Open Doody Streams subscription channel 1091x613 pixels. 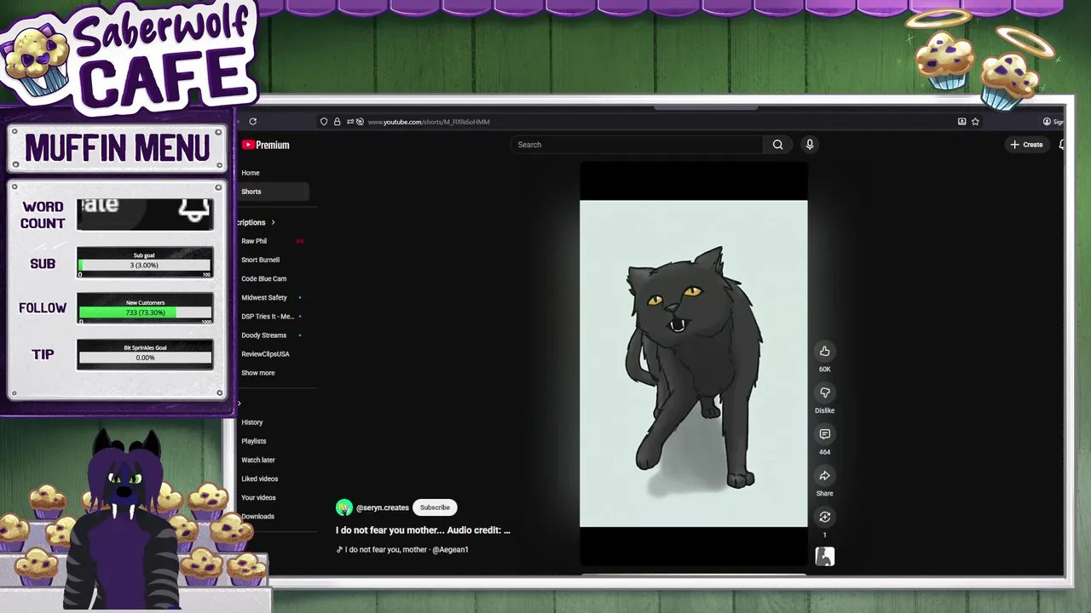[263, 335]
